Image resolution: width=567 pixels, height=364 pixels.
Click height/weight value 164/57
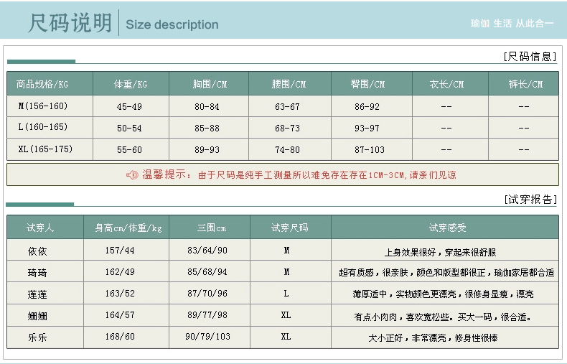pos(120,315)
